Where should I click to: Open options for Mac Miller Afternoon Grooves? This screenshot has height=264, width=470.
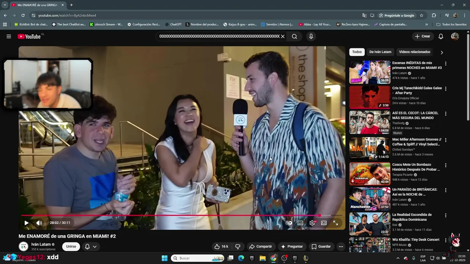point(446,140)
